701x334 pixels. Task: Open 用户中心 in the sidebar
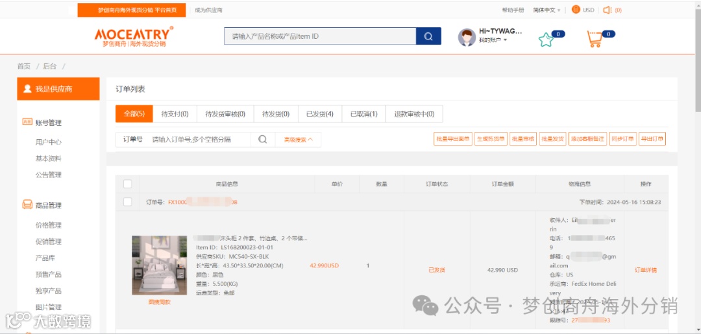click(x=49, y=142)
